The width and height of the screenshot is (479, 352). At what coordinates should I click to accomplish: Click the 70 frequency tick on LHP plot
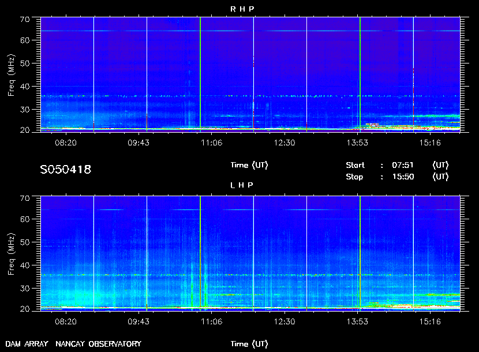(25, 199)
